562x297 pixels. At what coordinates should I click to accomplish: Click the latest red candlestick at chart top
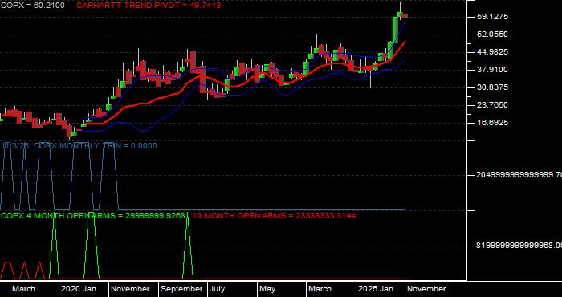(x=405, y=15)
